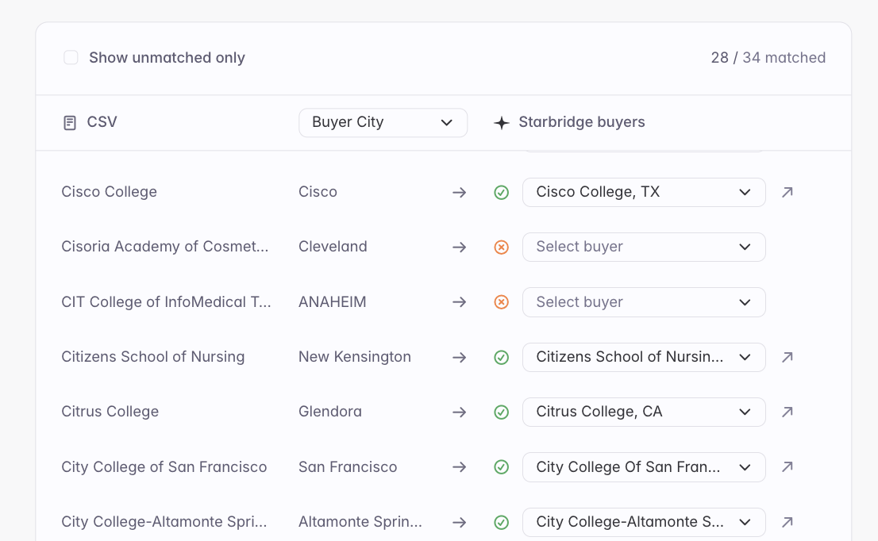Viewport: 878px width, 541px height.
Task: Click arrow icon in Cisco College row
Action: 459,193
